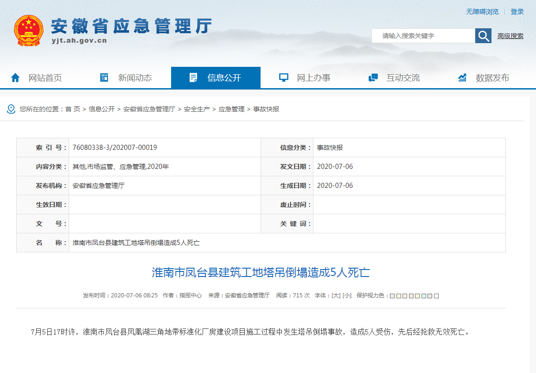536x373 pixels.
Task: Select the pink eye-protection swatch
Action: click(x=411, y=296)
